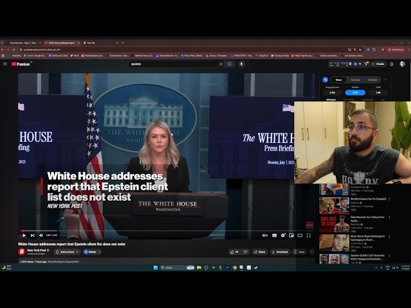The width and height of the screenshot is (411, 308).
Task: Open a new browser tab with plus
Action: pyautogui.click(x=123, y=43)
